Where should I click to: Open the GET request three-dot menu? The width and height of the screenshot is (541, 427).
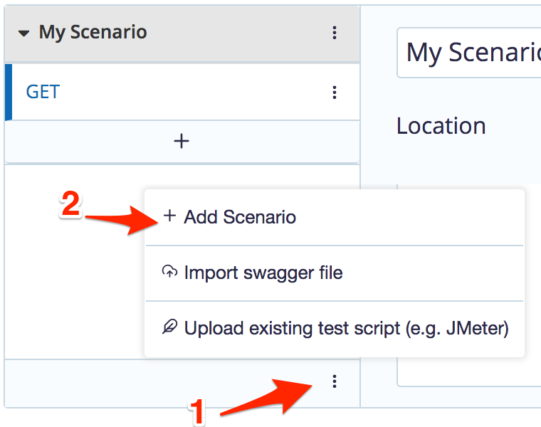click(x=335, y=93)
